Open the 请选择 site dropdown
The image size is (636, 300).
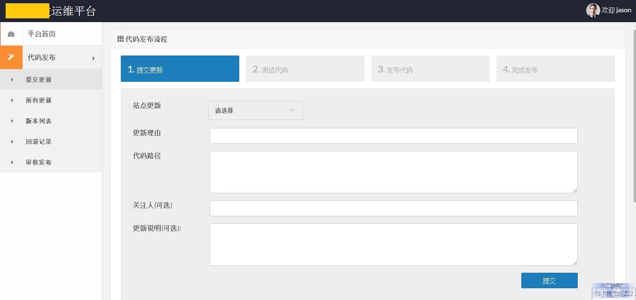[x=256, y=110]
